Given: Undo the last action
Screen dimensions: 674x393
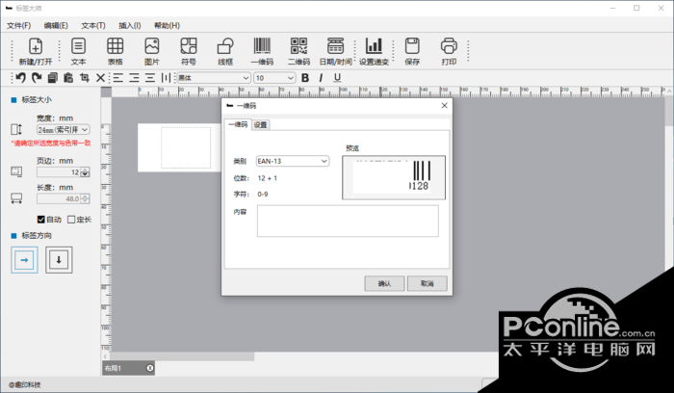Looking at the screenshot, I should [20, 78].
